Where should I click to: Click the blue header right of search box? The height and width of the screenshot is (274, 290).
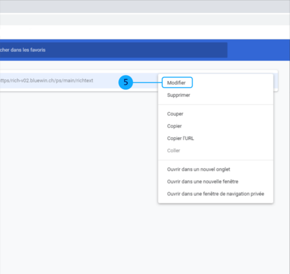tap(259, 50)
